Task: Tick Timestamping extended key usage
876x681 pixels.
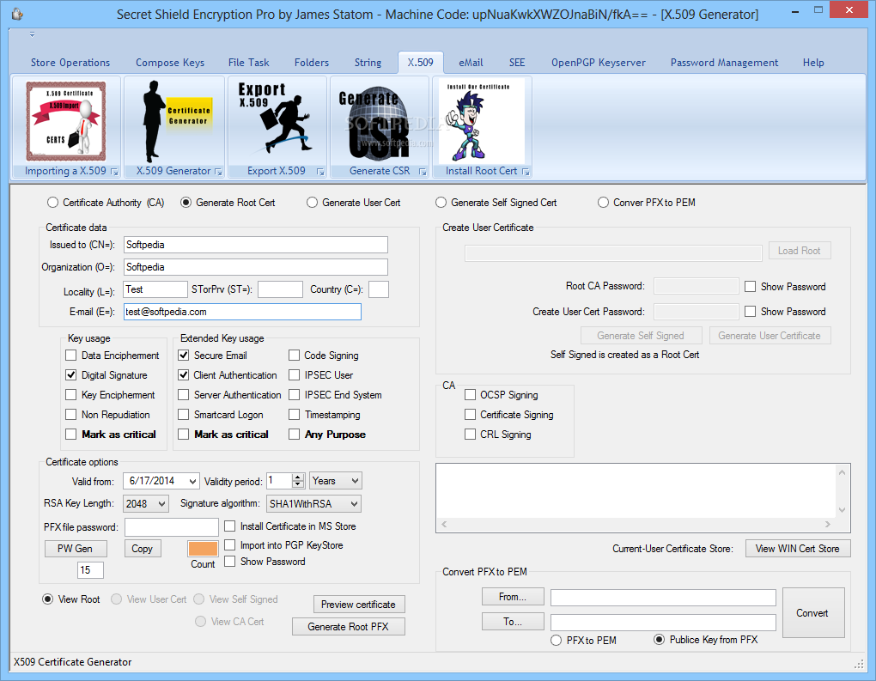Action: pos(294,415)
